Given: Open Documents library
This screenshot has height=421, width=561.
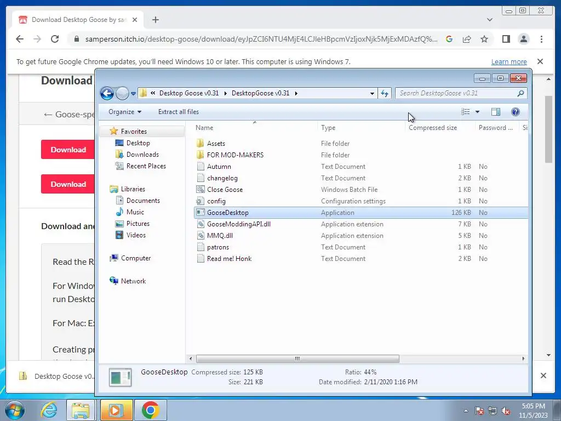Looking at the screenshot, I should click(143, 201).
